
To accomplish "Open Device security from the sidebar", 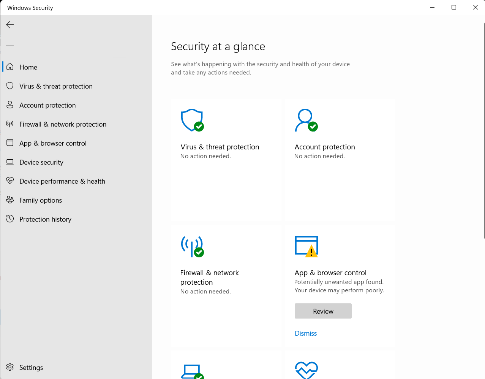I will (x=76, y=162).
